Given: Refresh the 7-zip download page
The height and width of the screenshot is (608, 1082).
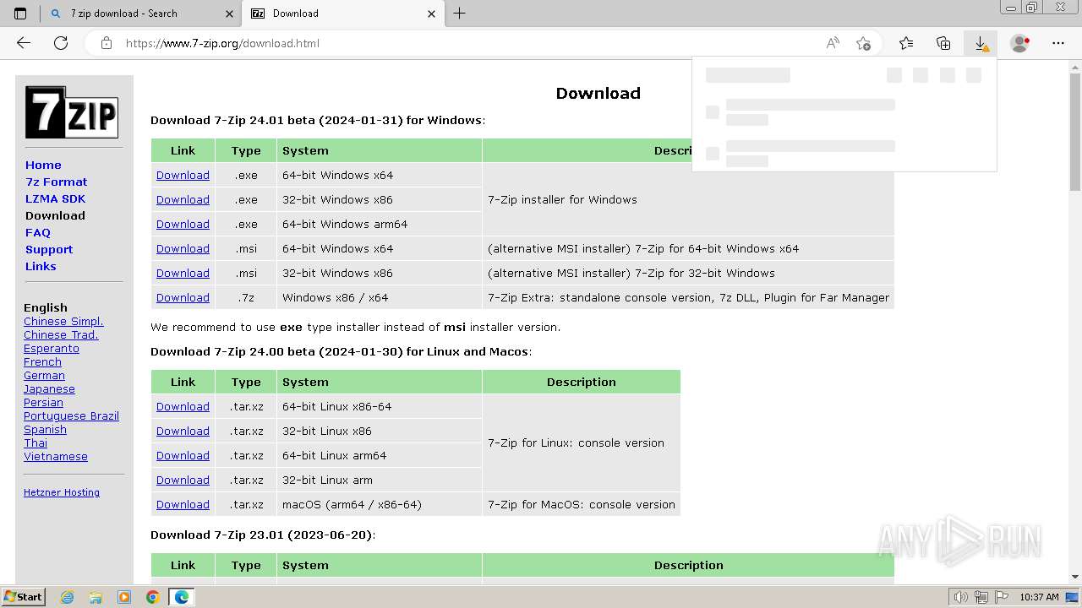Looking at the screenshot, I should point(61,43).
